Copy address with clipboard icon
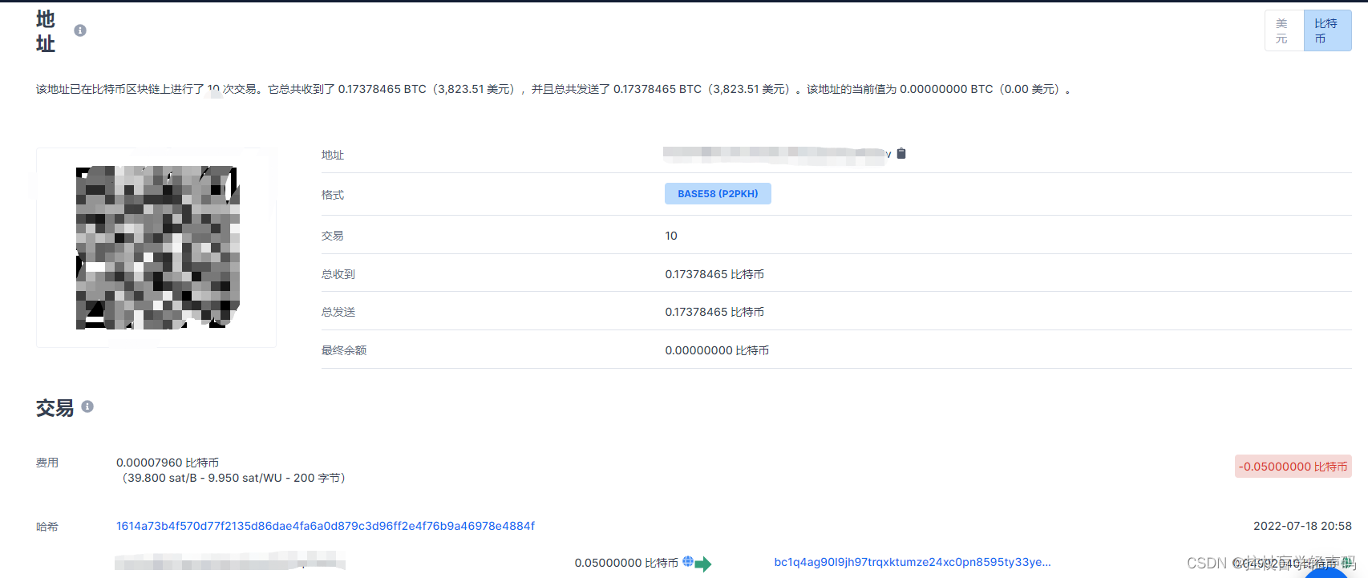This screenshot has height=578, width=1368. coord(901,153)
